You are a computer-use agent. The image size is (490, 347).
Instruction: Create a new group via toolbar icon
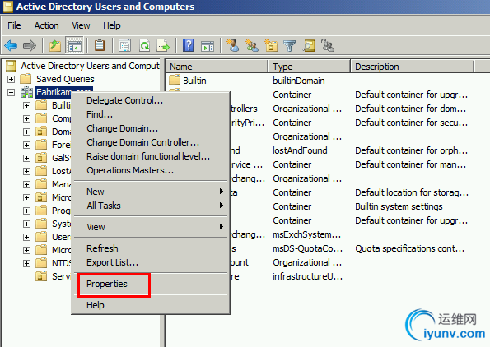pyautogui.click(x=252, y=45)
